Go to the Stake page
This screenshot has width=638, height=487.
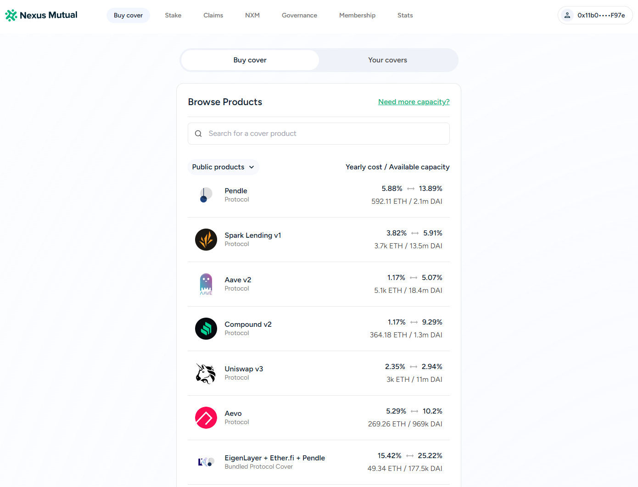point(173,15)
